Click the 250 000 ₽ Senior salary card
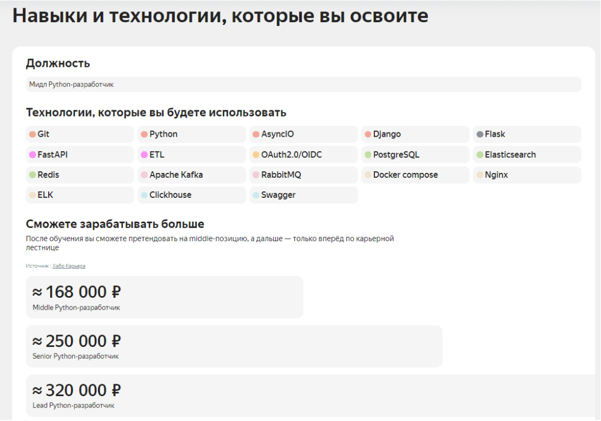 234,346
